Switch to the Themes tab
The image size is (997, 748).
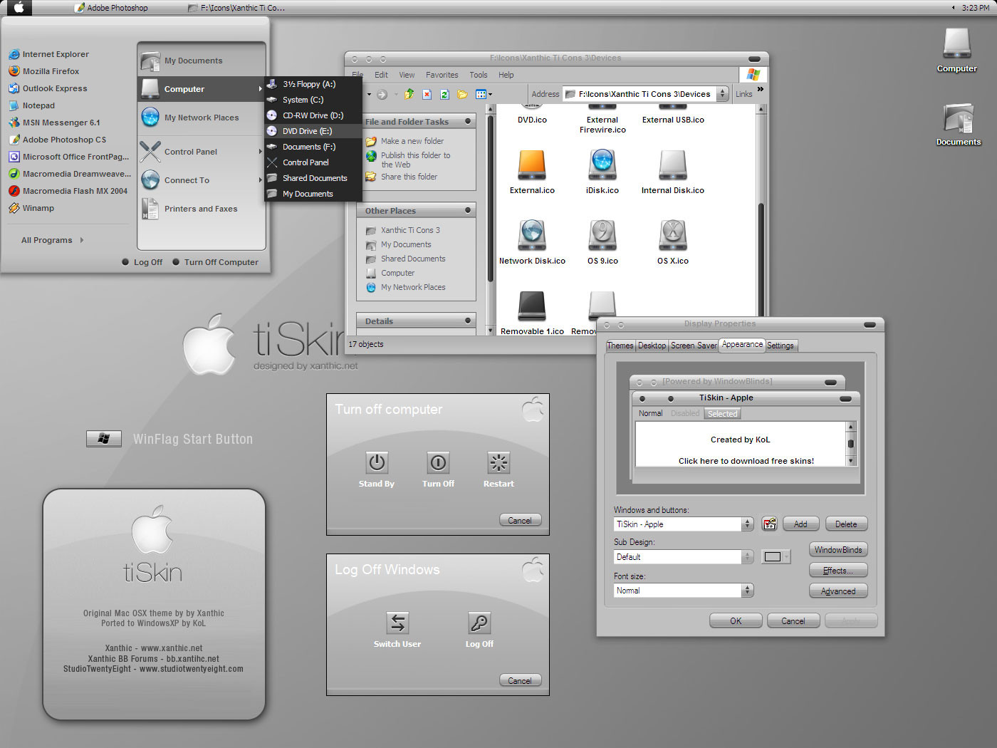(x=620, y=346)
